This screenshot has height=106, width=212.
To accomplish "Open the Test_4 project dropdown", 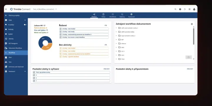I will pos(56,9).
